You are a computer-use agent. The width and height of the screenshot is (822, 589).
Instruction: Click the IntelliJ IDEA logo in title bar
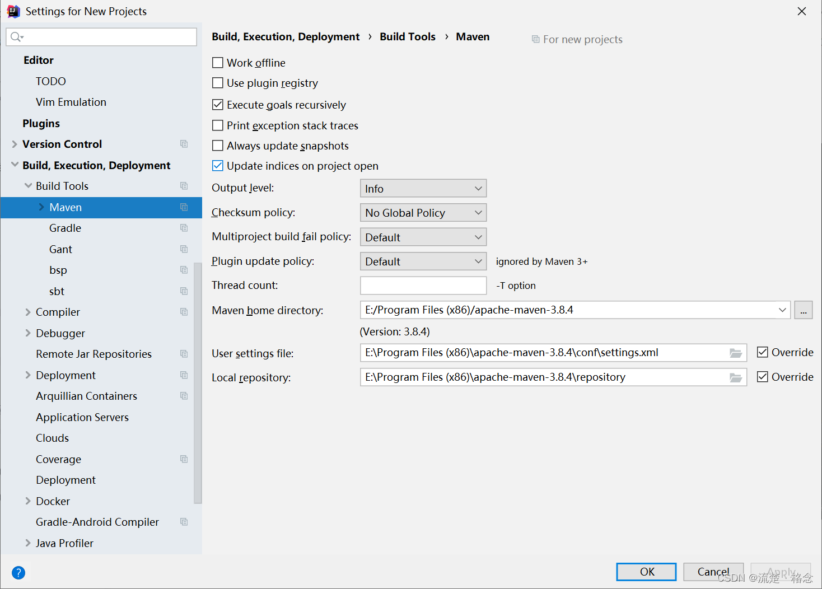click(x=13, y=11)
